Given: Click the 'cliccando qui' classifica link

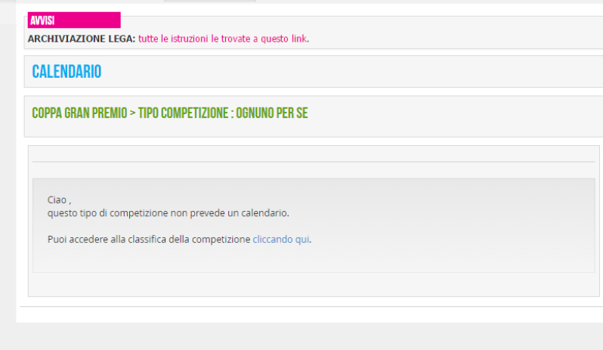Looking at the screenshot, I should click(281, 239).
